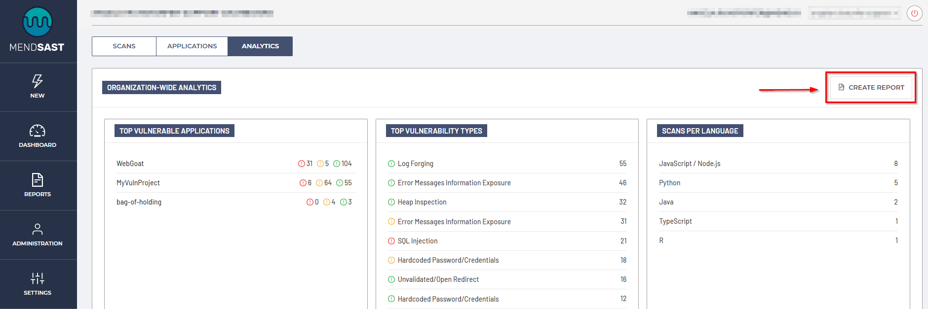This screenshot has height=309, width=928.
Task: Open the Settings sliders icon
Action: (38, 278)
